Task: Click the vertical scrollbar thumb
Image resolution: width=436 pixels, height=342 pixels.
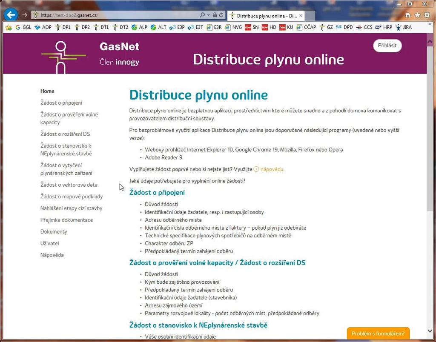Action: point(430,128)
